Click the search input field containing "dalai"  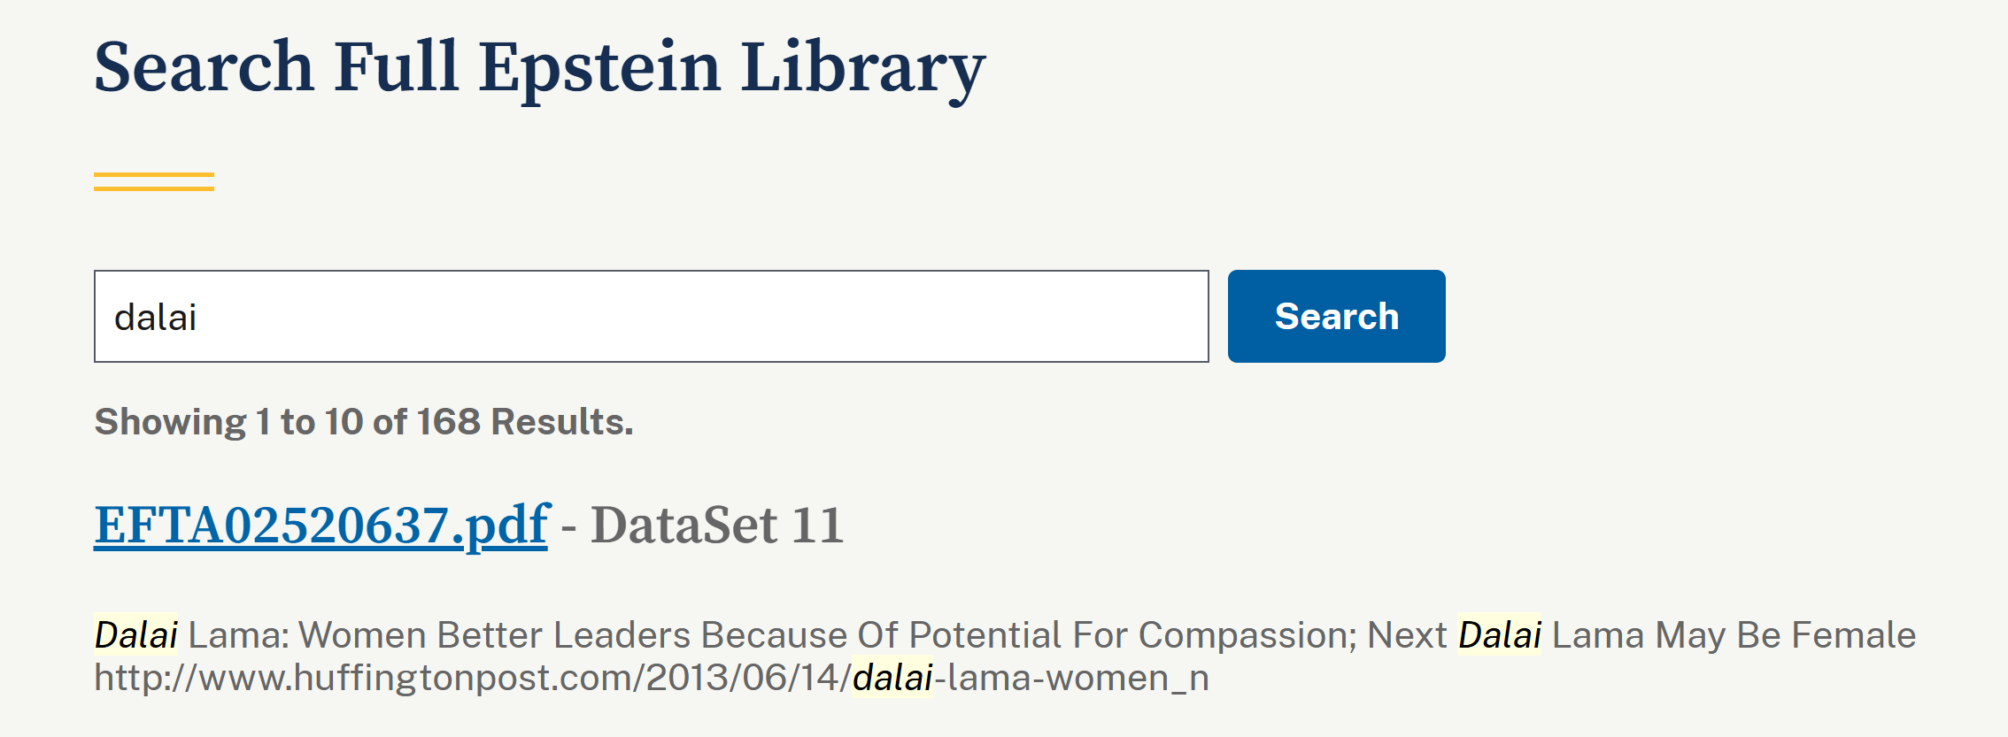(x=651, y=317)
